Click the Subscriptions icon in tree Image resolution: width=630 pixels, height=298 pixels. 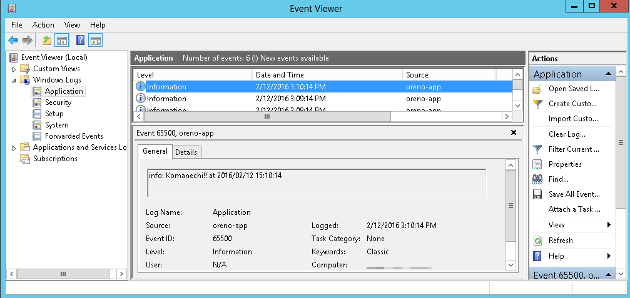[x=25, y=159]
